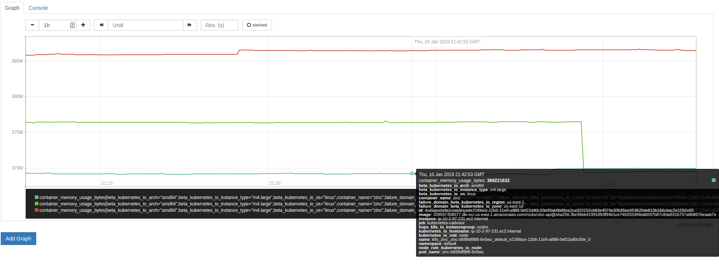Click the Remove Graph link

[695, 225]
